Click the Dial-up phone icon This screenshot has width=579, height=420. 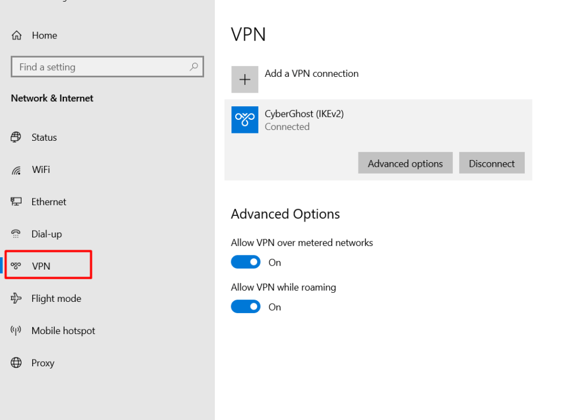click(x=16, y=233)
